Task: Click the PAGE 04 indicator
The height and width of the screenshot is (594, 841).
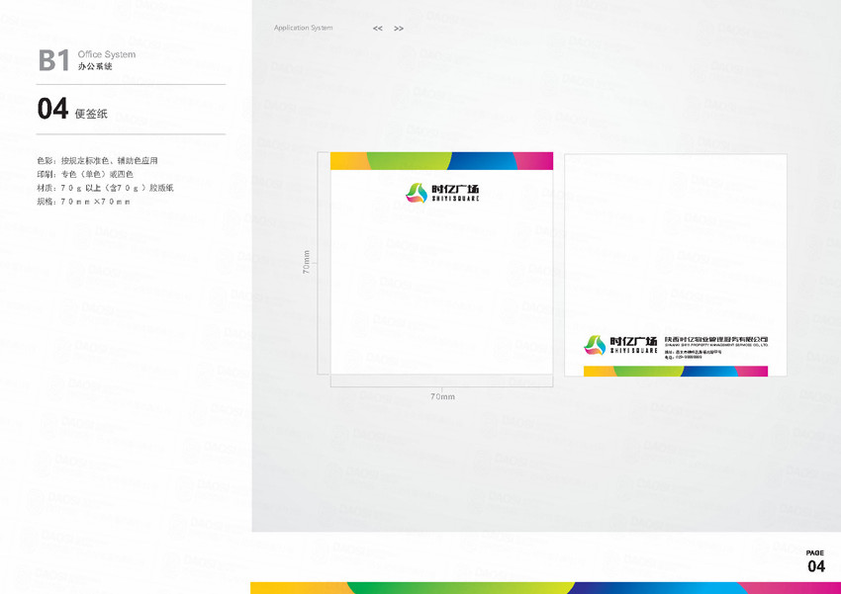Action: pos(815,561)
